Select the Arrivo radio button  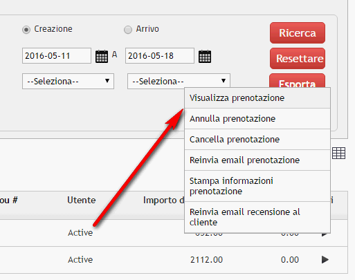[128, 30]
